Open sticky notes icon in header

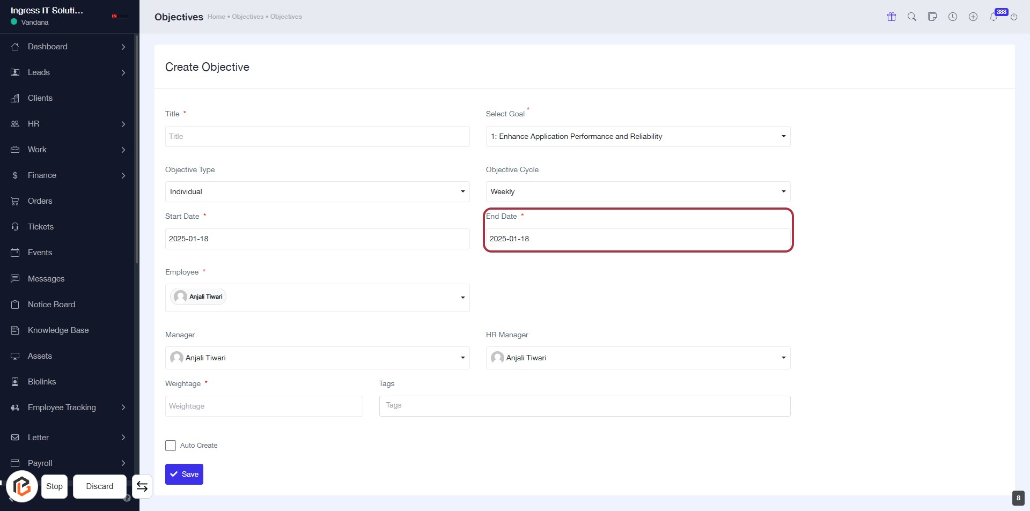coord(932,17)
